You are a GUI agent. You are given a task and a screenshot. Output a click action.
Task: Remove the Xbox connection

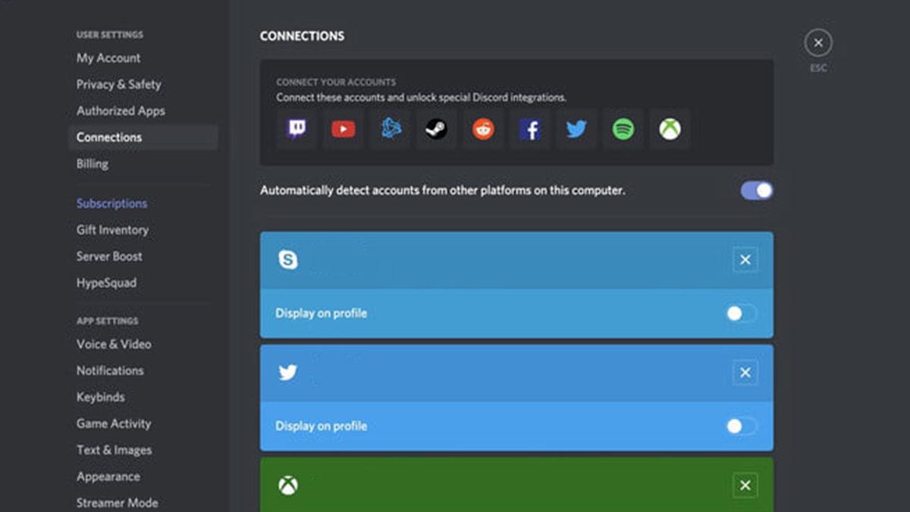[745, 485]
